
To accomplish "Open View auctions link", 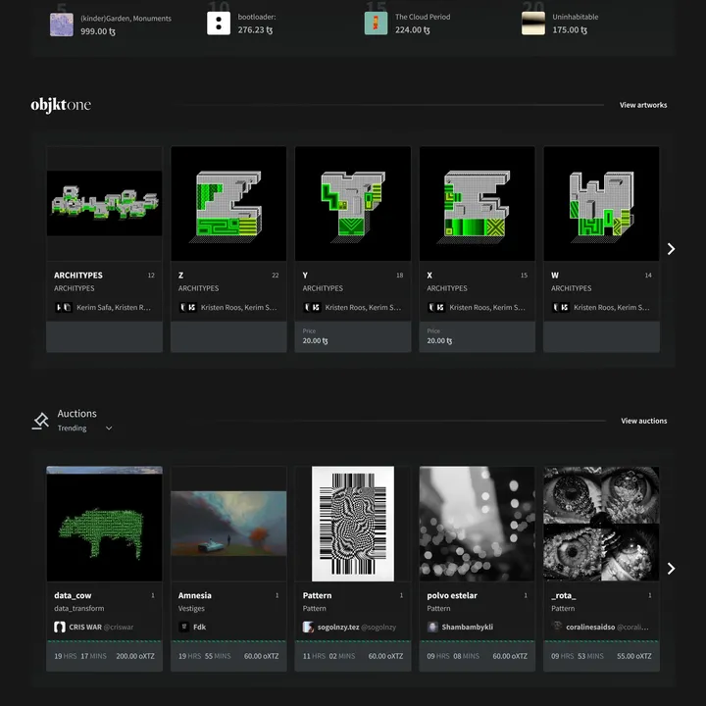I will click(643, 421).
